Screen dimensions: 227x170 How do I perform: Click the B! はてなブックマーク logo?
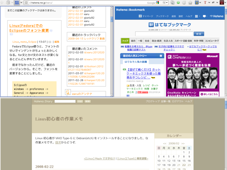(170, 25)
